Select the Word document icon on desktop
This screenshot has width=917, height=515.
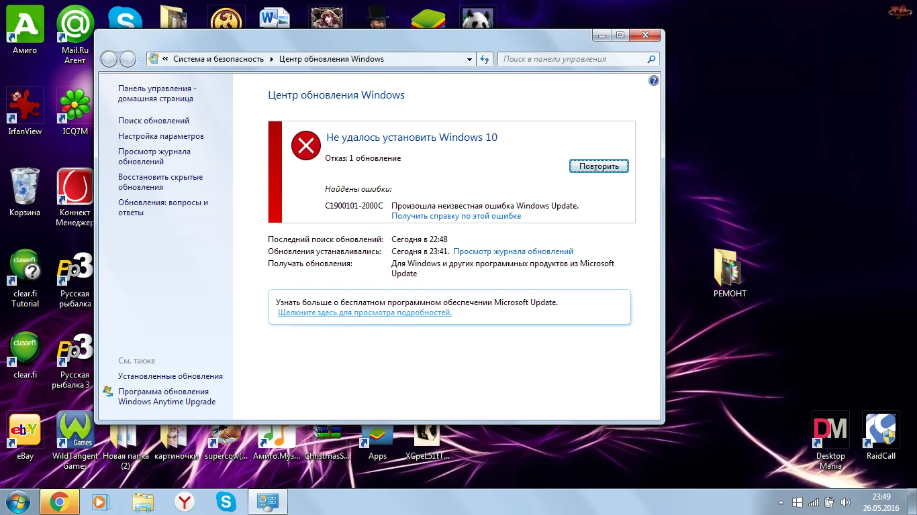pyautogui.click(x=275, y=18)
